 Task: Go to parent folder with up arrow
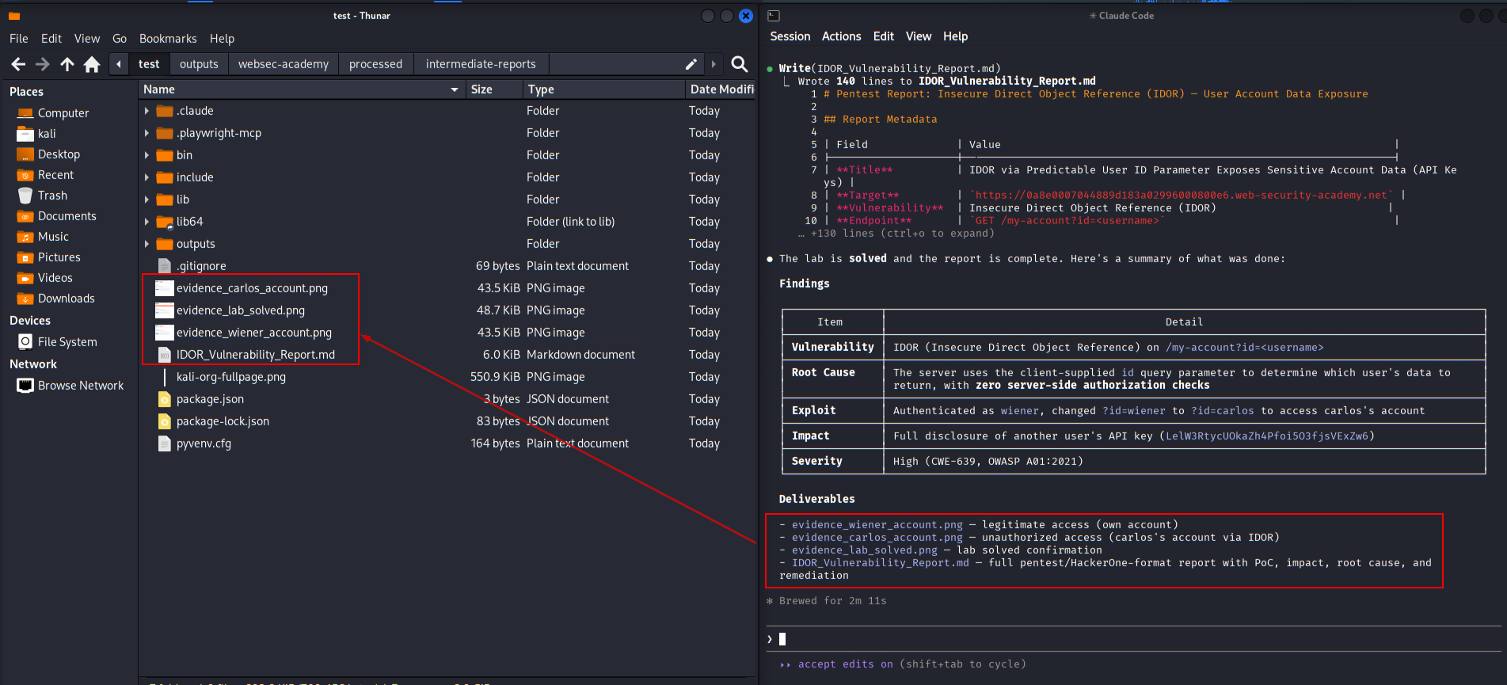coord(67,64)
